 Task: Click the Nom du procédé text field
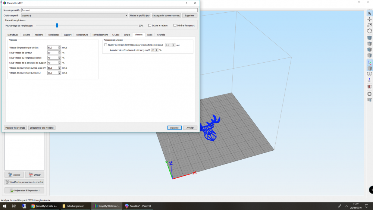[109, 10]
